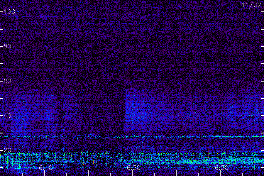Click the 100 frequency axis label
This screenshot has height=176, width=264.
pos(9,12)
